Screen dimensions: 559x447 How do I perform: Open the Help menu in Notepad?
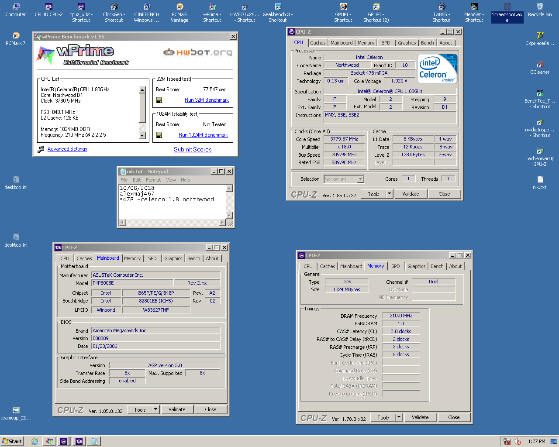pyautogui.click(x=186, y=180)
